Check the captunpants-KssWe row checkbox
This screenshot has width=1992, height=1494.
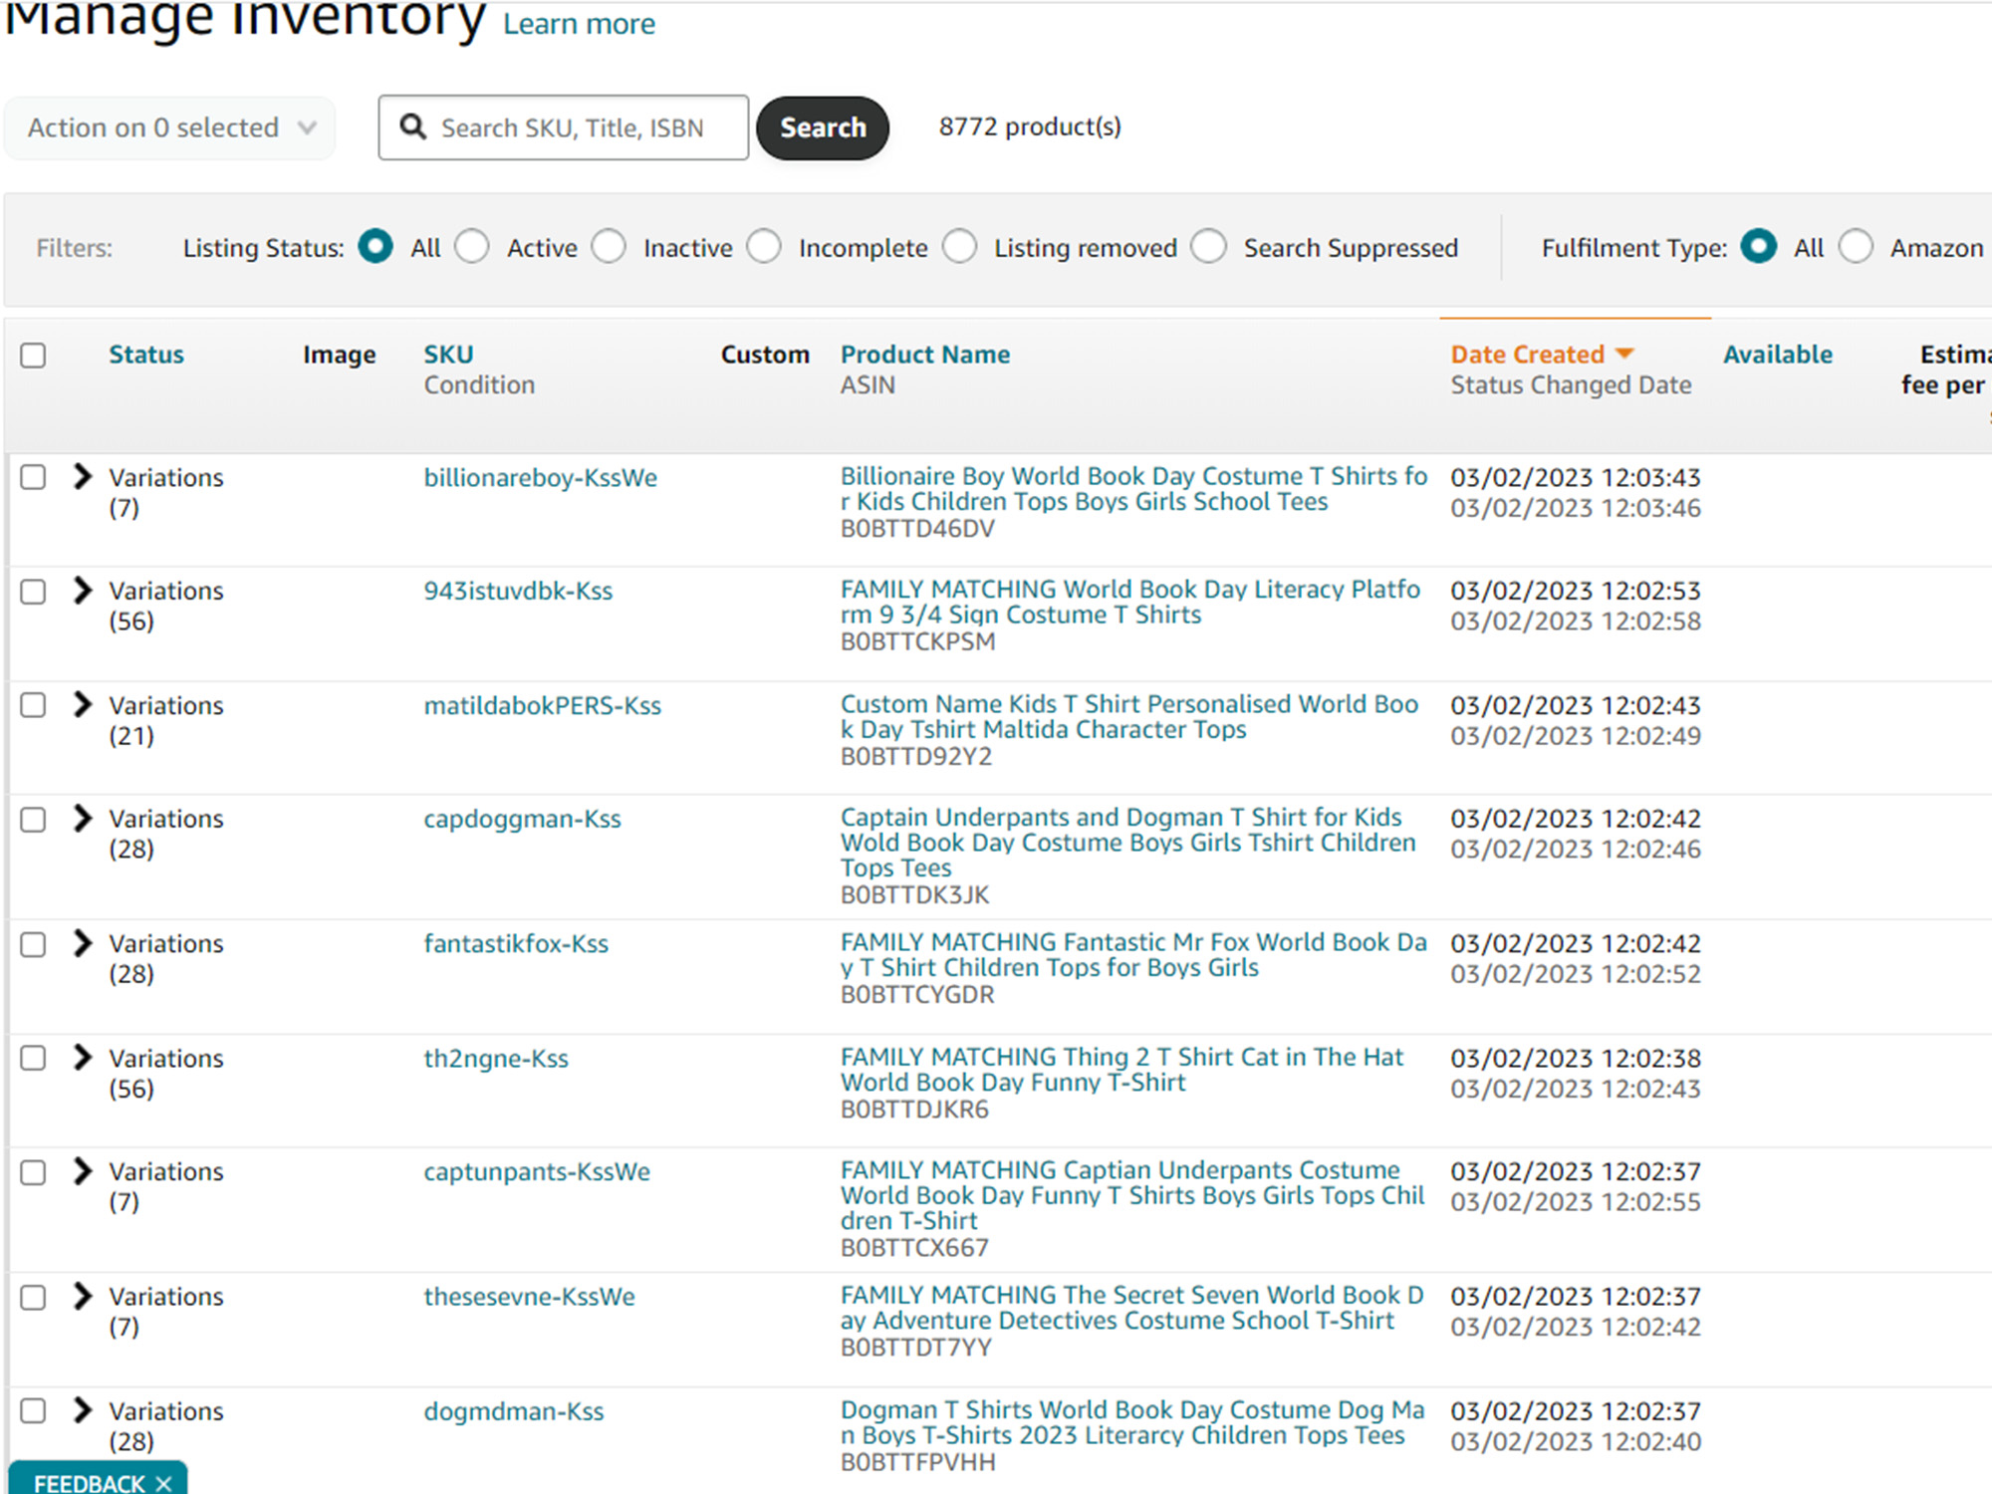pos(33,1171)
